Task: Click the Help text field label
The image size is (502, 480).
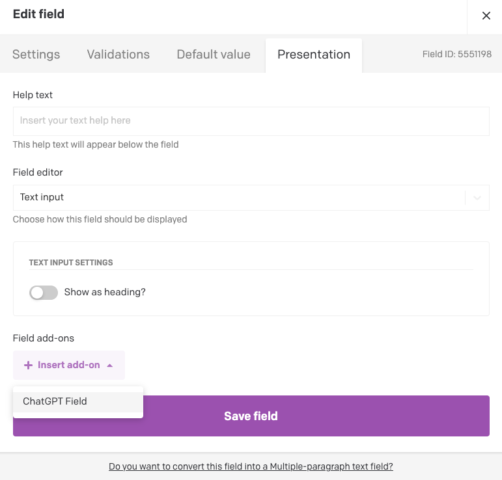Action: pyautogui.click(x=33, y=95)
